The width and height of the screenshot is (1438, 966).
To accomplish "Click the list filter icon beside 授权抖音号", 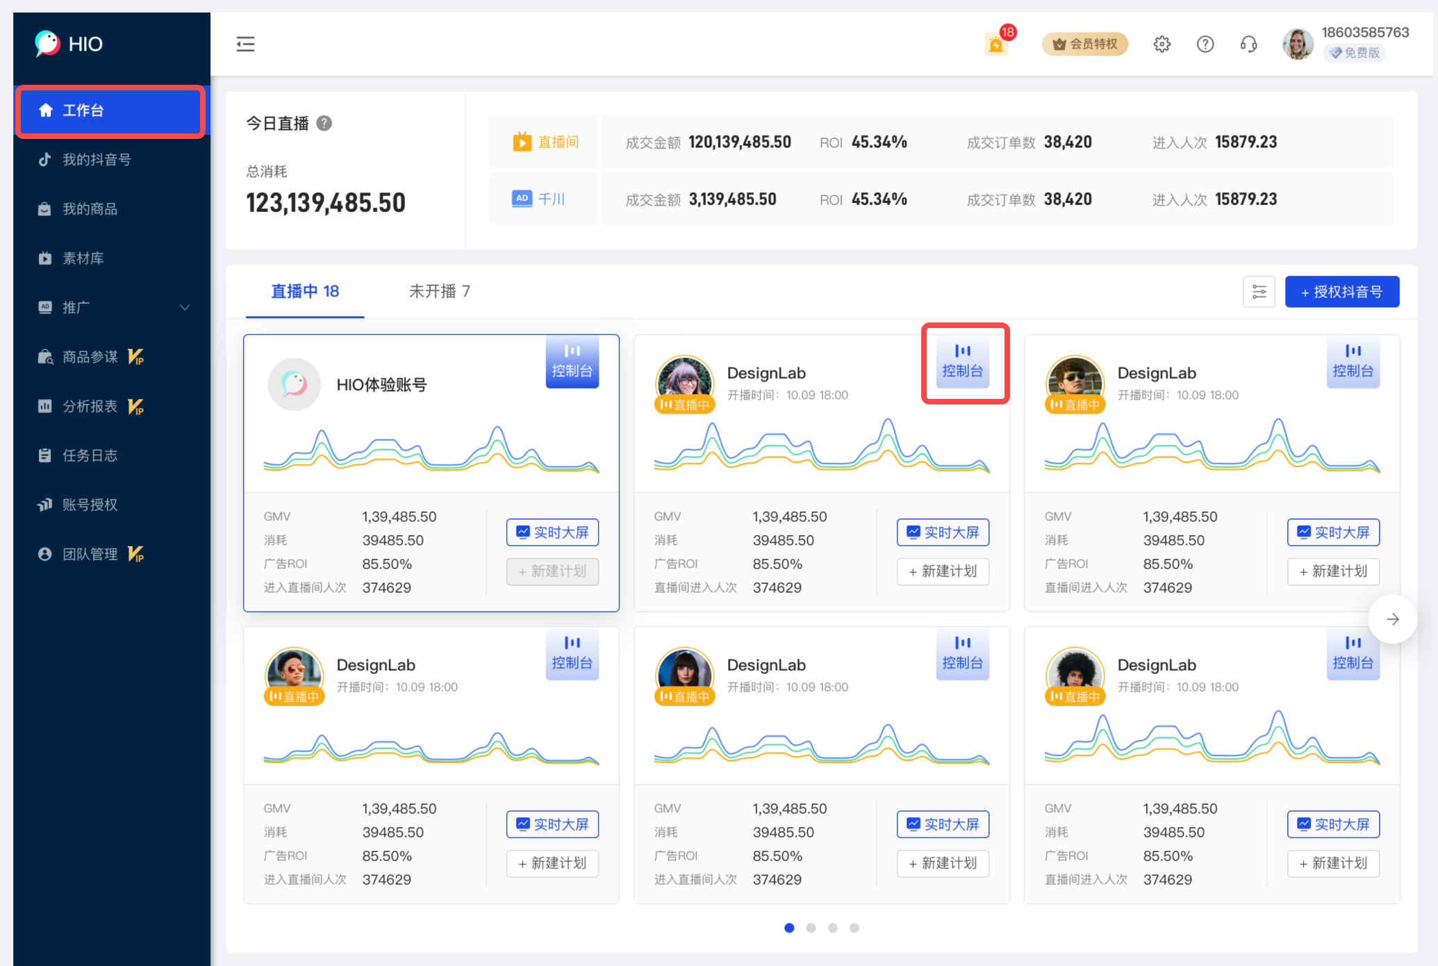I will (x=1259, y=291).
